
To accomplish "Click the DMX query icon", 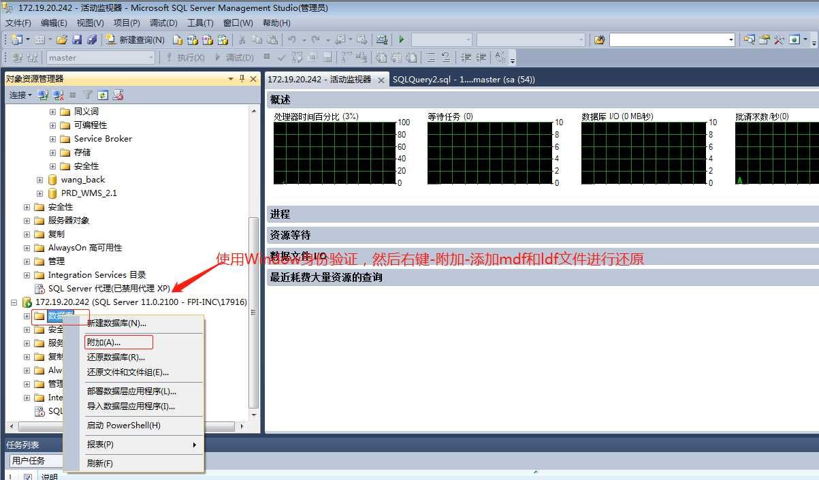I will (x=208, y=40).
